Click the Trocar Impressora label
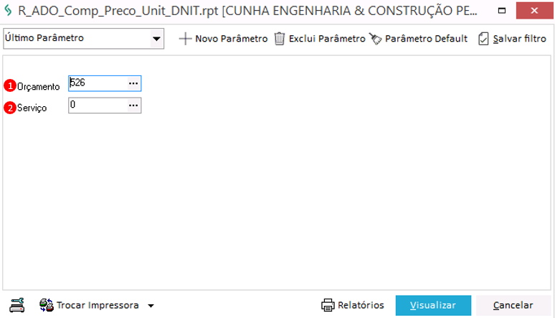Viewport: 555px width, 318px height. (98, 305)
